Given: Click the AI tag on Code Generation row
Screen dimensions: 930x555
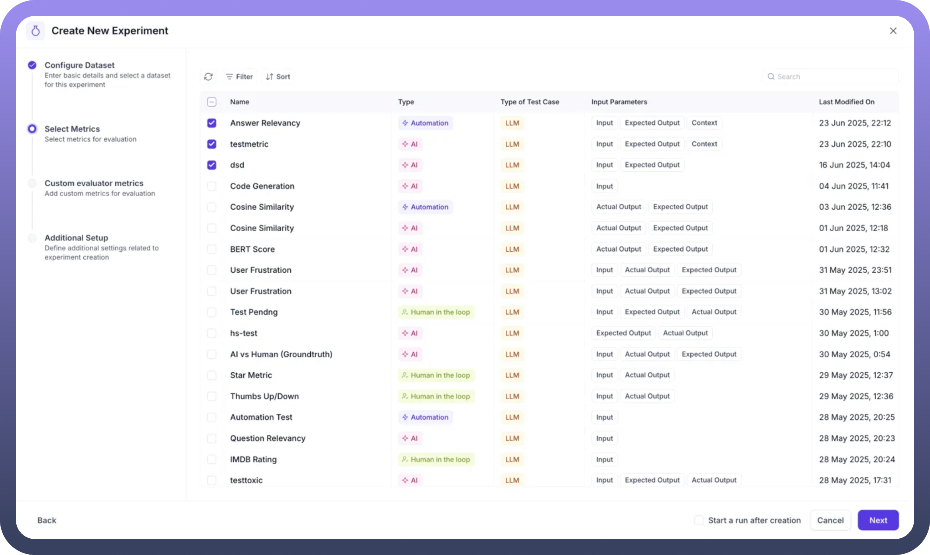Looking at the screenshot, I should (410, 186).
